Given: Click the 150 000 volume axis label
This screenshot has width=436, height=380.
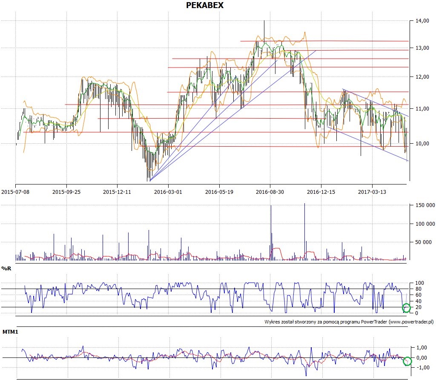Looking at the screenshot, I should (425, 205).
